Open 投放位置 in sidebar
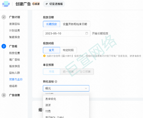The image size is (143, 118). tap(15, 53)
